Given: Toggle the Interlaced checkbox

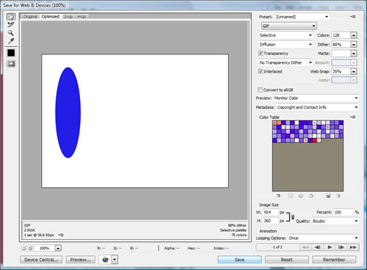Looking at the screenshot, I should tap(261, 71).
